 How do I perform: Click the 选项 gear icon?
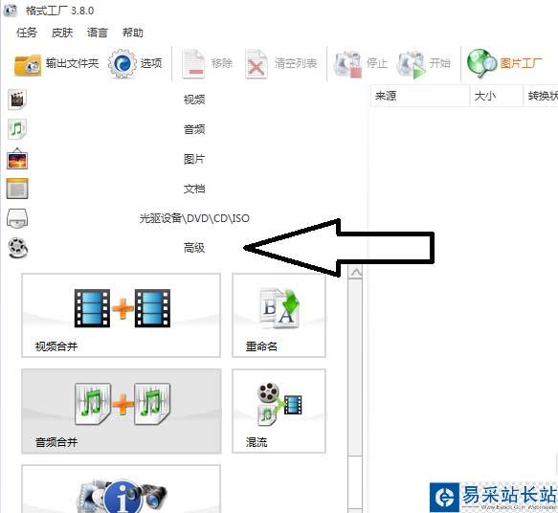coord(123,64)
